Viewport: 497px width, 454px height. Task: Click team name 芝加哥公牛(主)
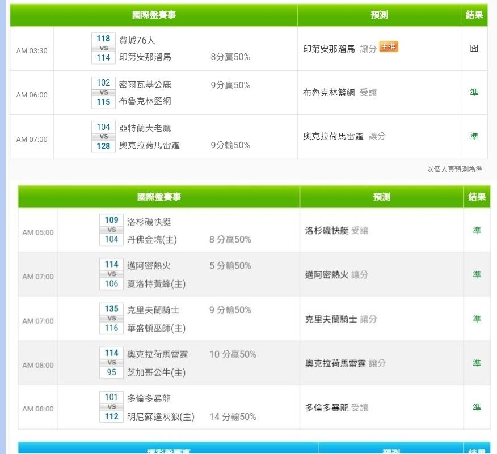[156, 372]
